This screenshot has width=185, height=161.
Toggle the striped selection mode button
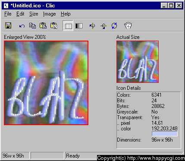[68, 26]
